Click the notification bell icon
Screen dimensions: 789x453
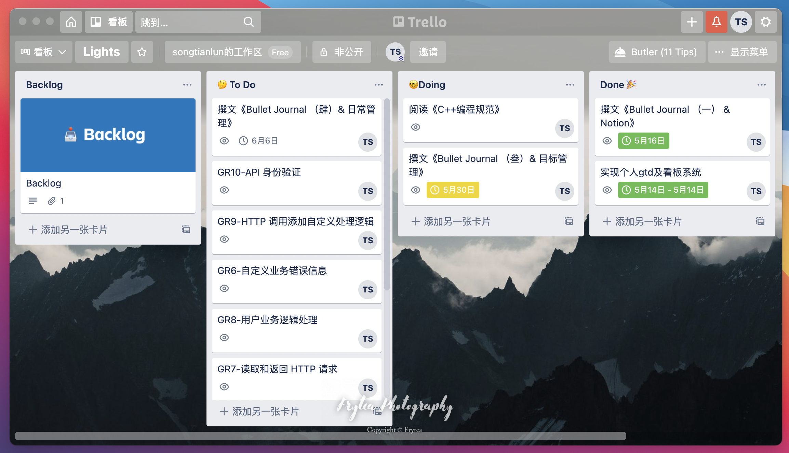pyautogui.click(x=716, y=22)
